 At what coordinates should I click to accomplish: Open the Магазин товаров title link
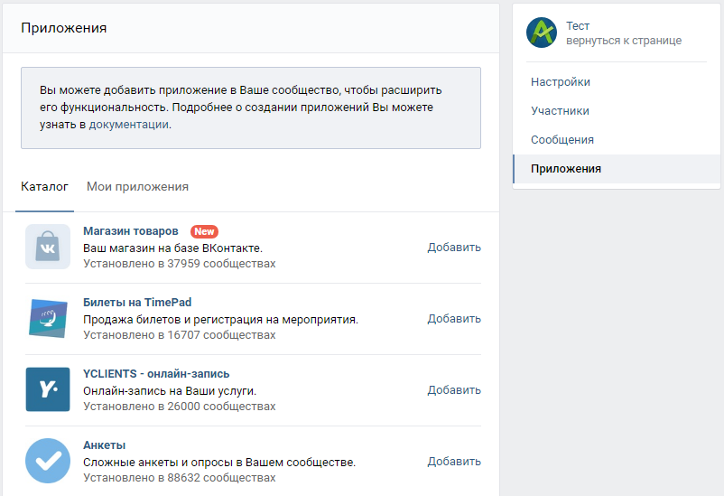[131, 231]
